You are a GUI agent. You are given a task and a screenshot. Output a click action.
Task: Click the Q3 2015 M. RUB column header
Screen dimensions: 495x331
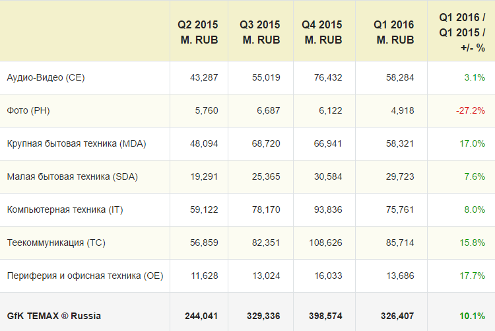point(260,32)
